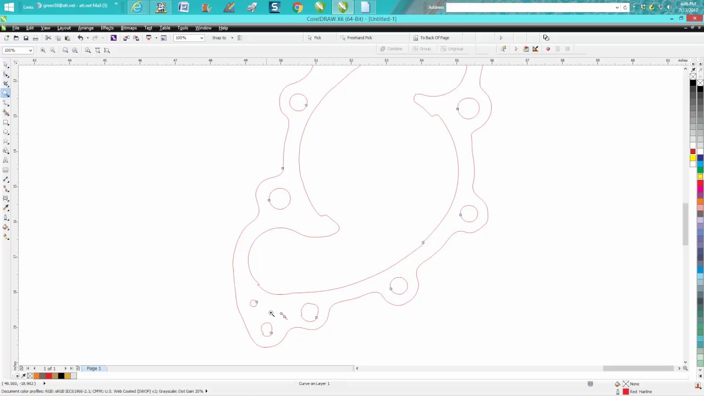Open the Tools menu

[x=183, y=28]
